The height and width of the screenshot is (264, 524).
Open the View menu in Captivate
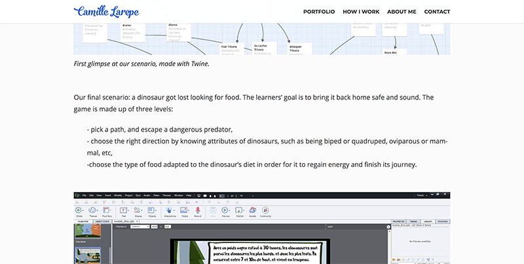[x=100, y=195]
